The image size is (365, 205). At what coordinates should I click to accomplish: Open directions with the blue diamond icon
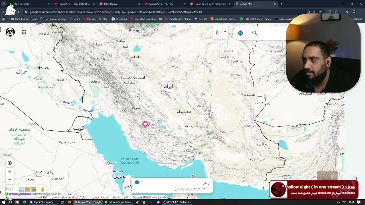pyautogui.click(x=240, y=33)
